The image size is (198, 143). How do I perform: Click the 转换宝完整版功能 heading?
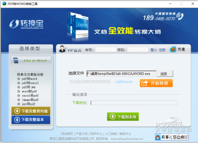point(30,74)
